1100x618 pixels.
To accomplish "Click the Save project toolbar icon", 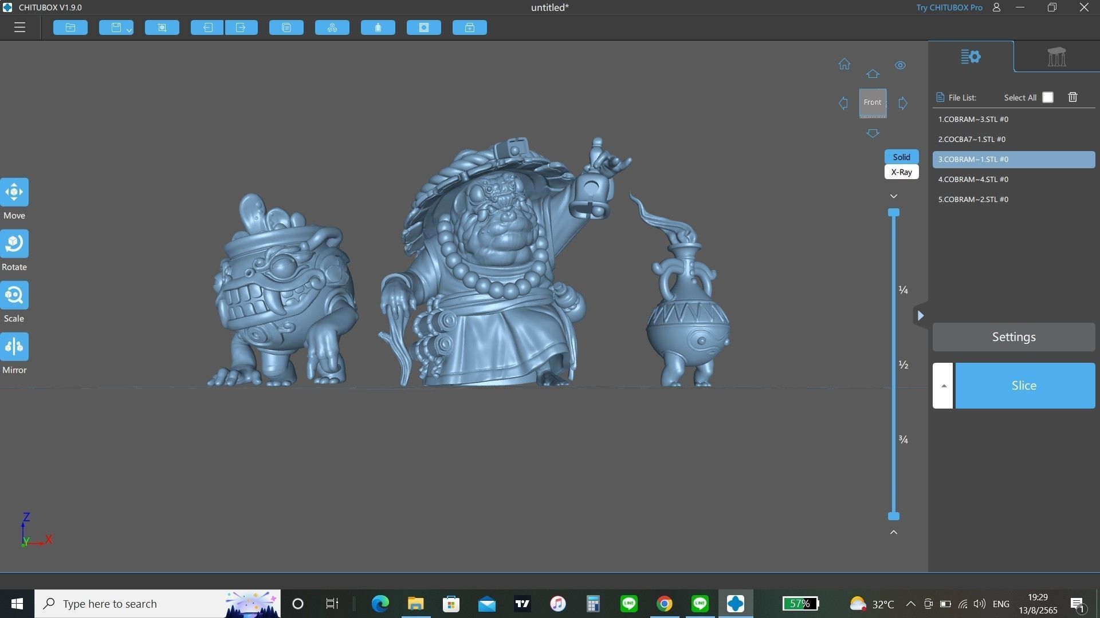I will pyautogui.click(x=115, y=27).
